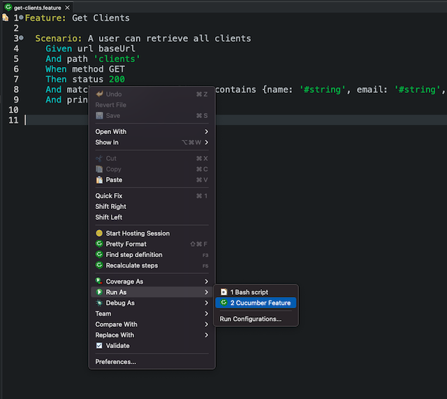Expand the Compare With submenu arrow
Image resolution: width=447 pixels, height=399 pixels.
(207, 324)
